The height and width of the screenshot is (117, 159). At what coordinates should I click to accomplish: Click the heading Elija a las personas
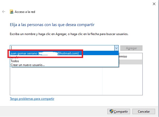pos(52,25)
